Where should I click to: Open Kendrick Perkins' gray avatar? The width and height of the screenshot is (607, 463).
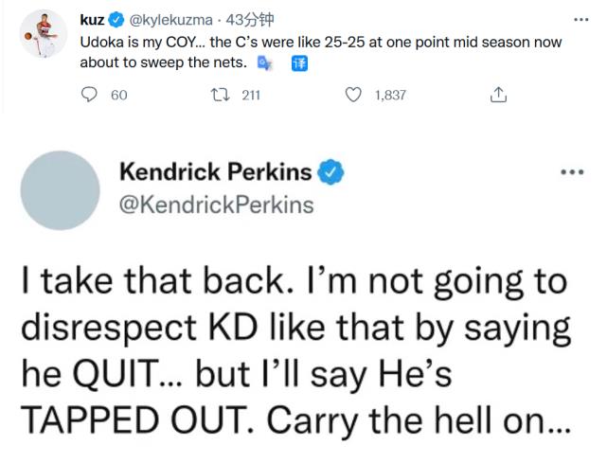pos(60,190)
